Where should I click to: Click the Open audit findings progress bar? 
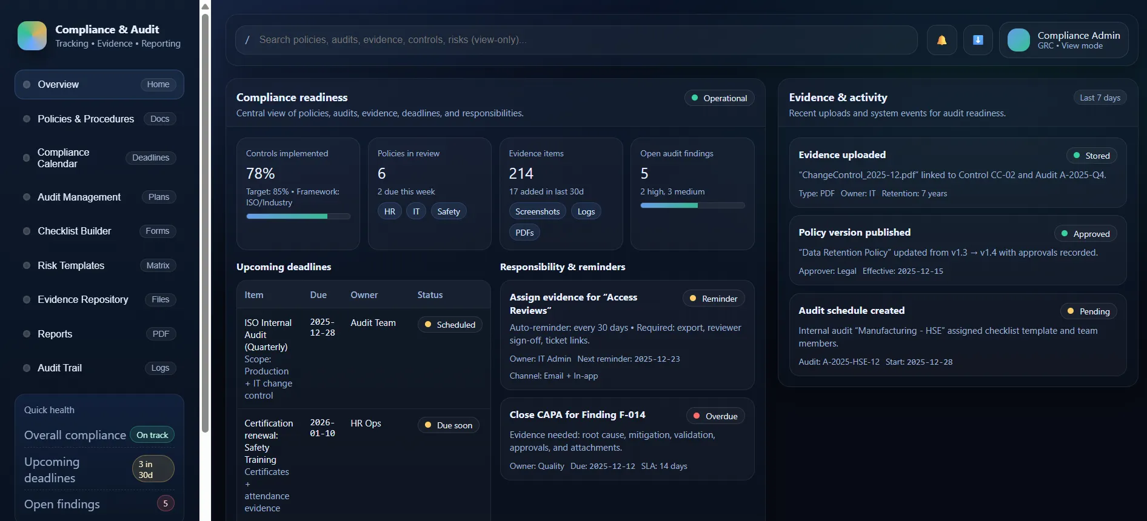click(x=692, y=205)
